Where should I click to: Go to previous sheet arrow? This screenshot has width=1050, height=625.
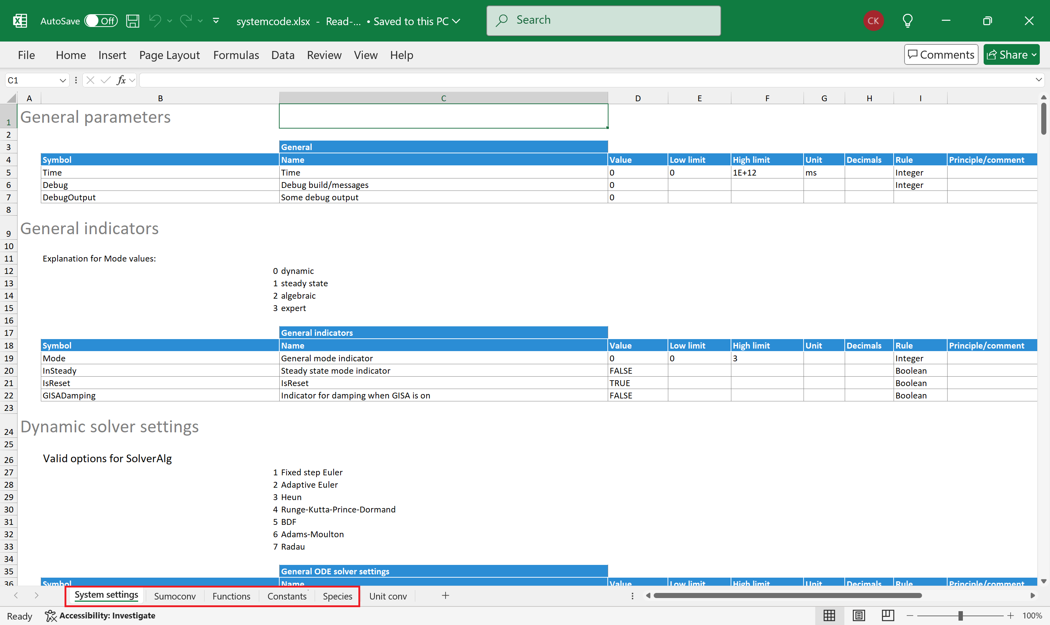click(x=16, y=595)
